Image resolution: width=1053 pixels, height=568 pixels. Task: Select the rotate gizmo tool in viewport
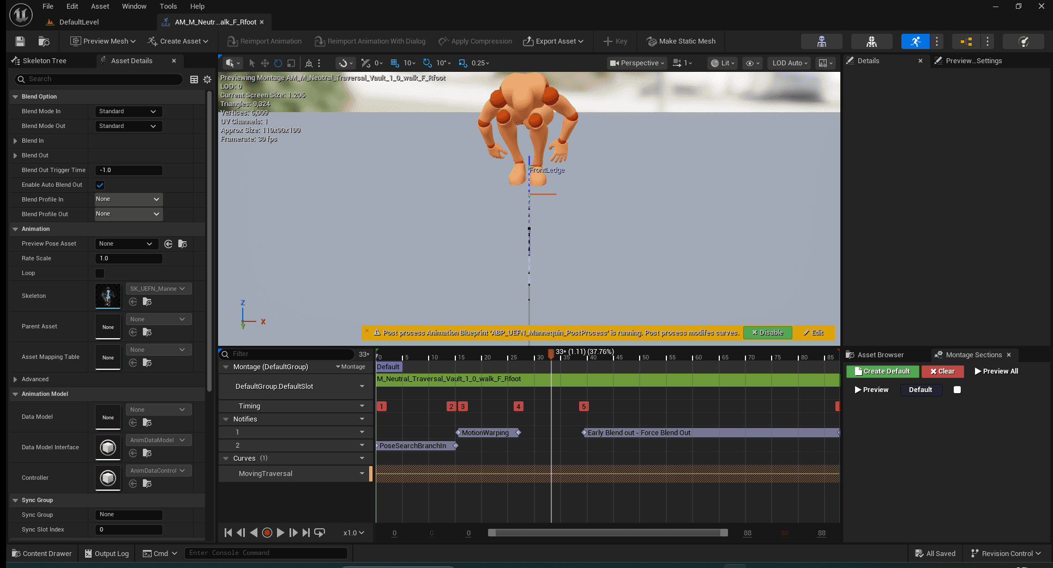(x=278, y=63)
